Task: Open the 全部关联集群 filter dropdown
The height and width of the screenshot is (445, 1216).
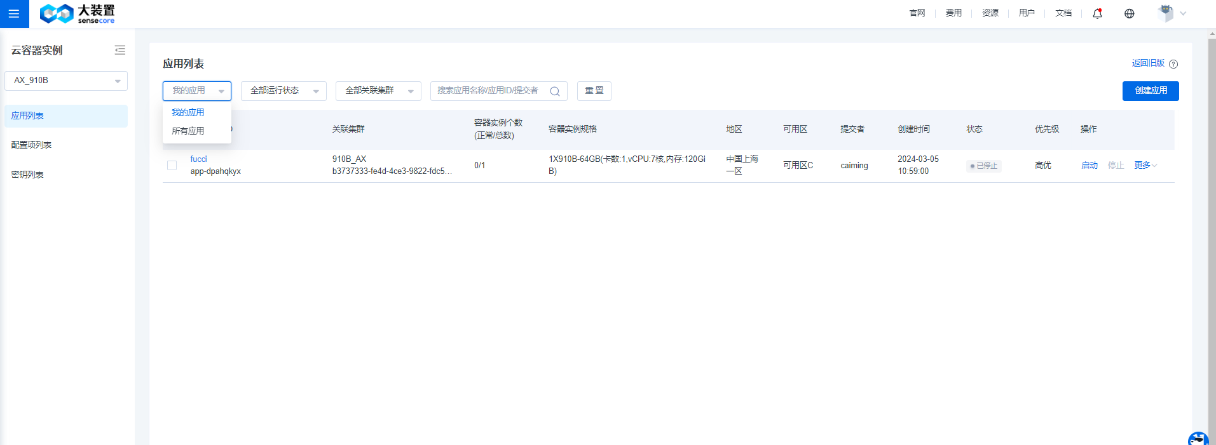Action: pos(378,91)
